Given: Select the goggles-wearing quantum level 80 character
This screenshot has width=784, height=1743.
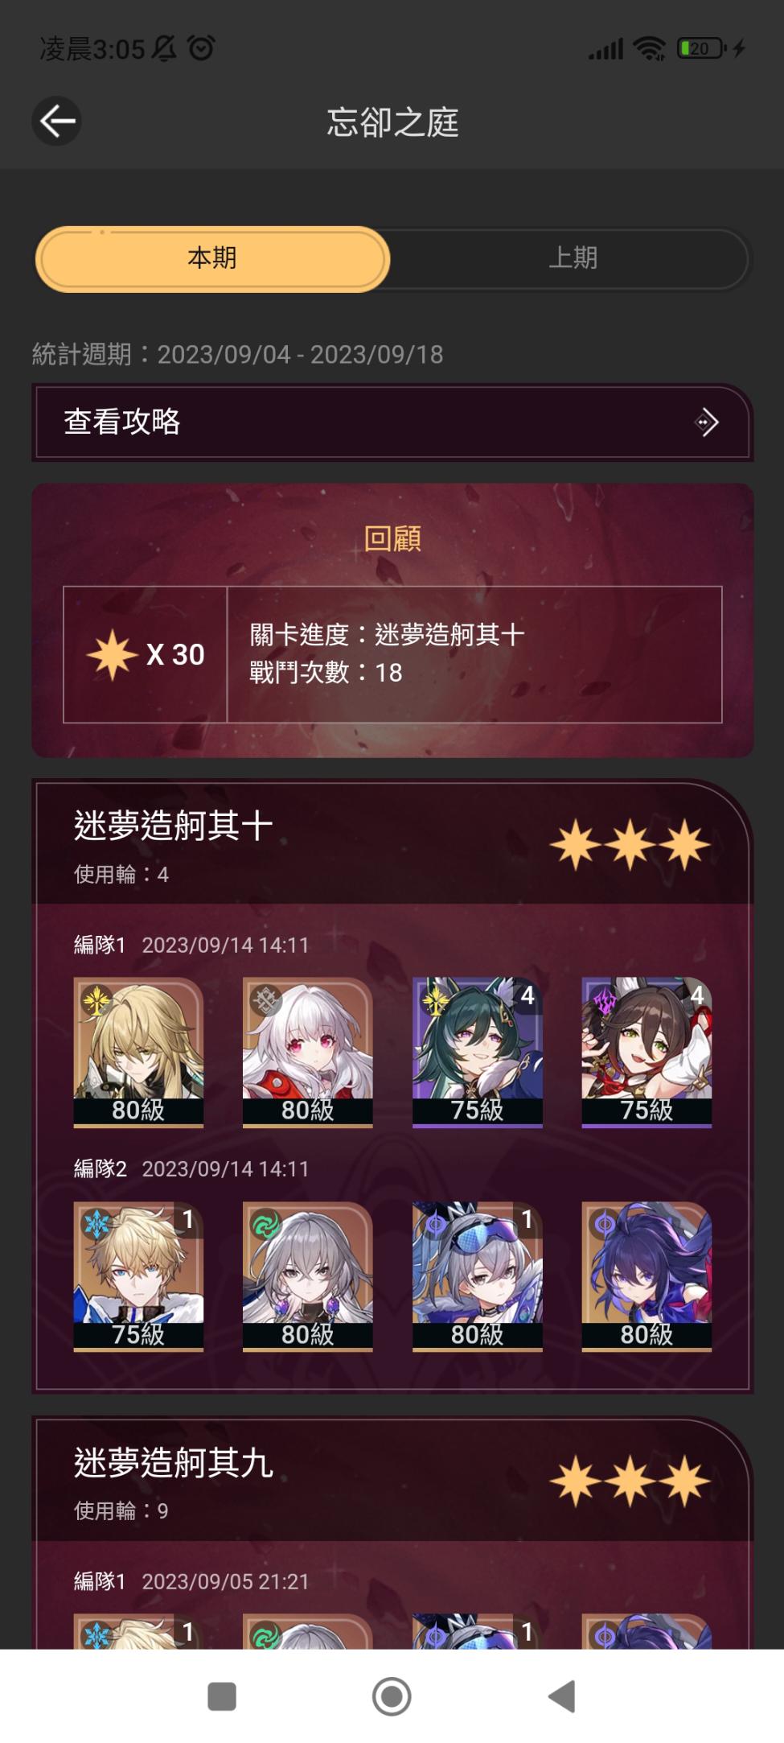Looking at the screenshot, I should tap(478, 1276).
